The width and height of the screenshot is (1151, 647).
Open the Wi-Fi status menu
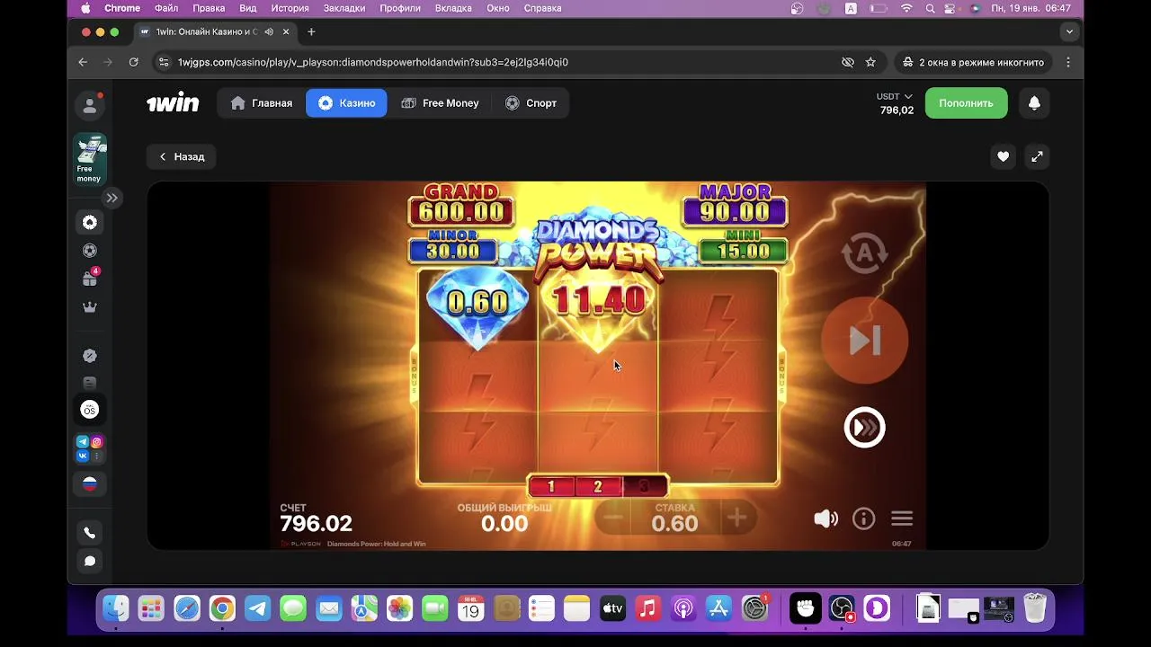[906, 8]
